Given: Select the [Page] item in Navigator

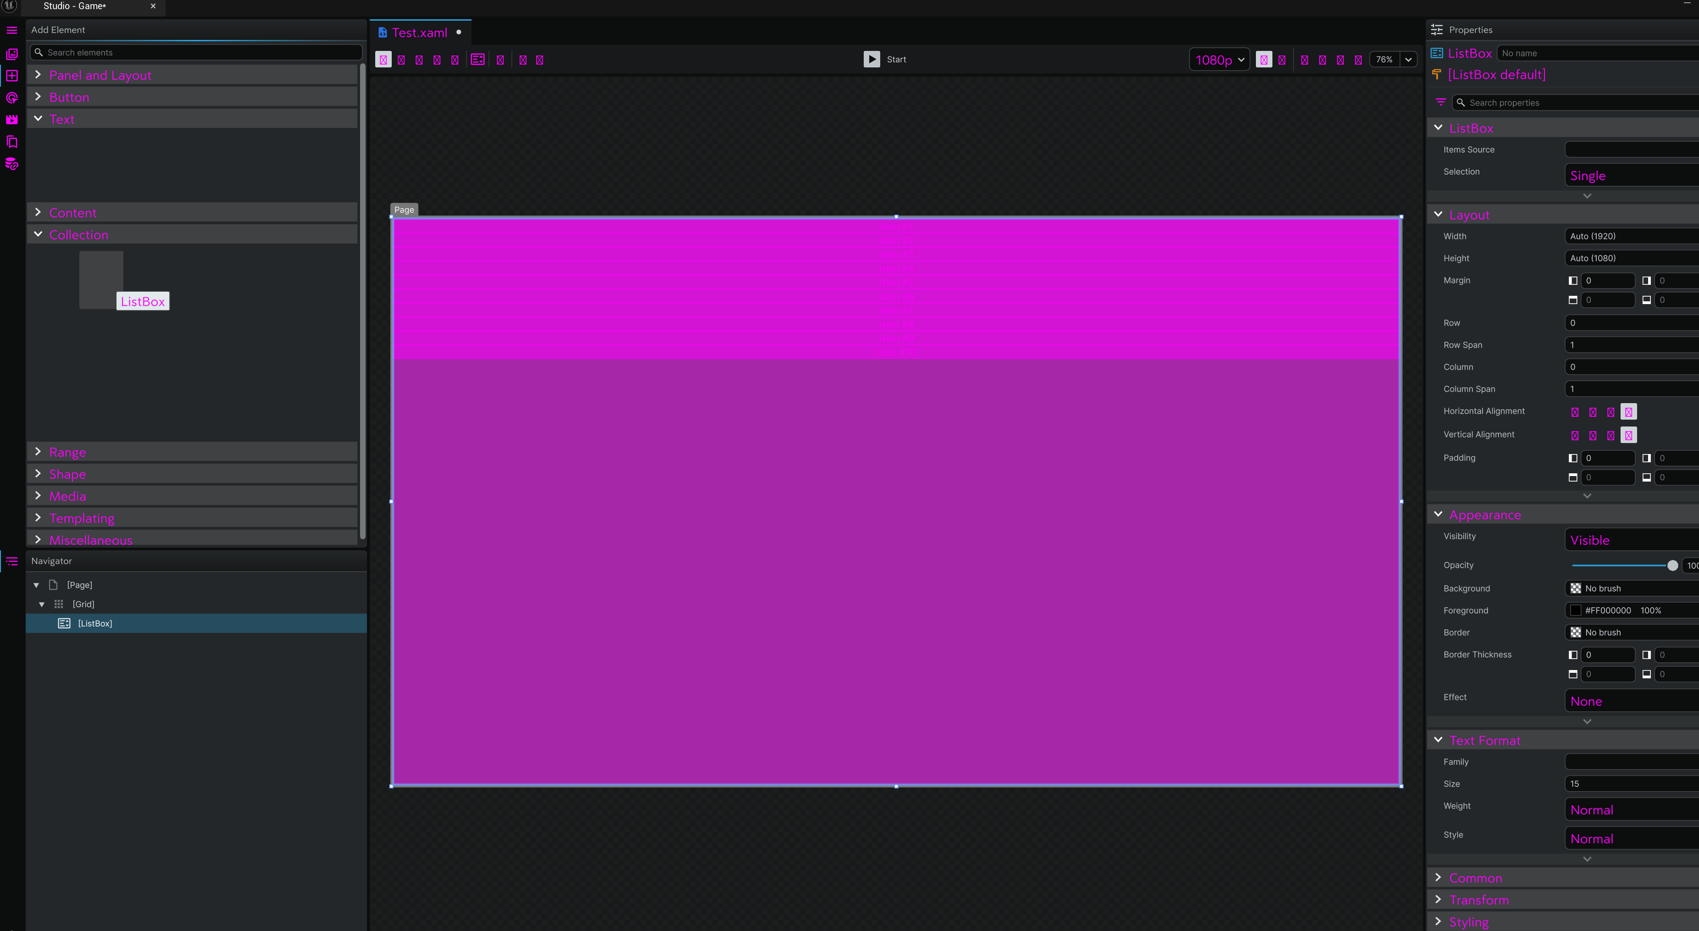Looking at the screenshot, I should pos(79,586).
